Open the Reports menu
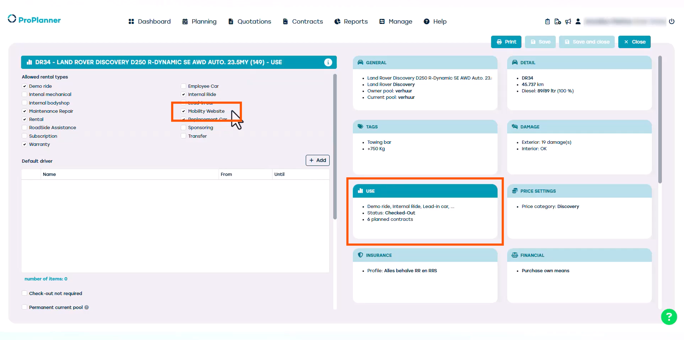 pyautogui.click(x=351, y=21)
